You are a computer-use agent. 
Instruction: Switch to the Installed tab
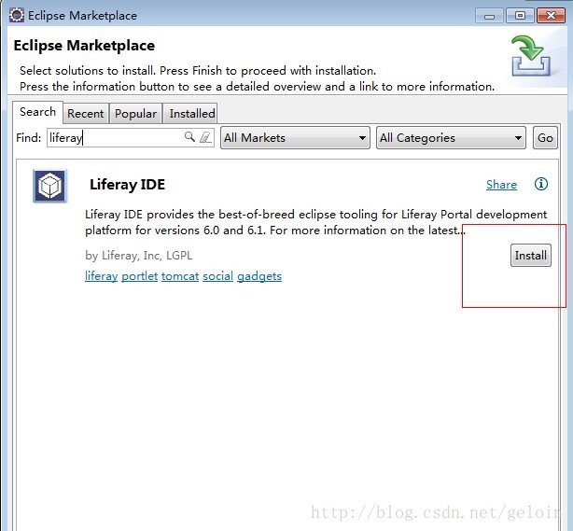(192, 114)
